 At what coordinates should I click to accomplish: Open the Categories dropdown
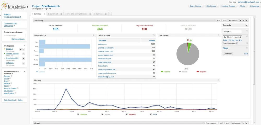[255, 6]
